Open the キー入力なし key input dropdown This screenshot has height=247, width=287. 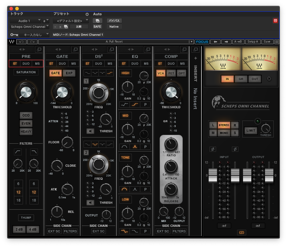pos(34,34)
